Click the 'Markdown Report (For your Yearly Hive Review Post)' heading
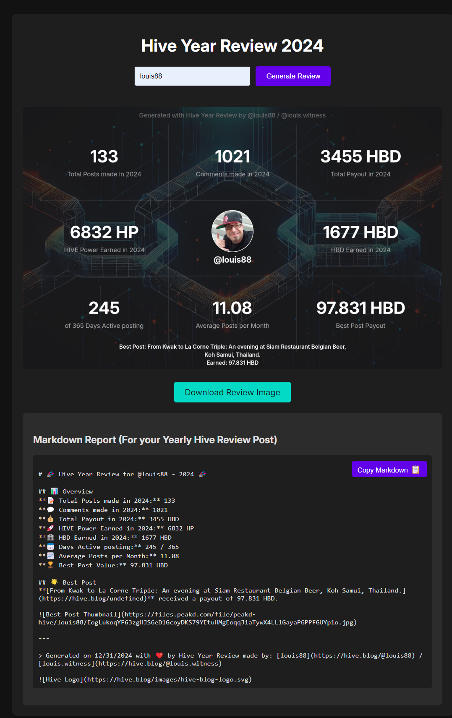This screenshot has height=718, width=452. click(155, 440)
